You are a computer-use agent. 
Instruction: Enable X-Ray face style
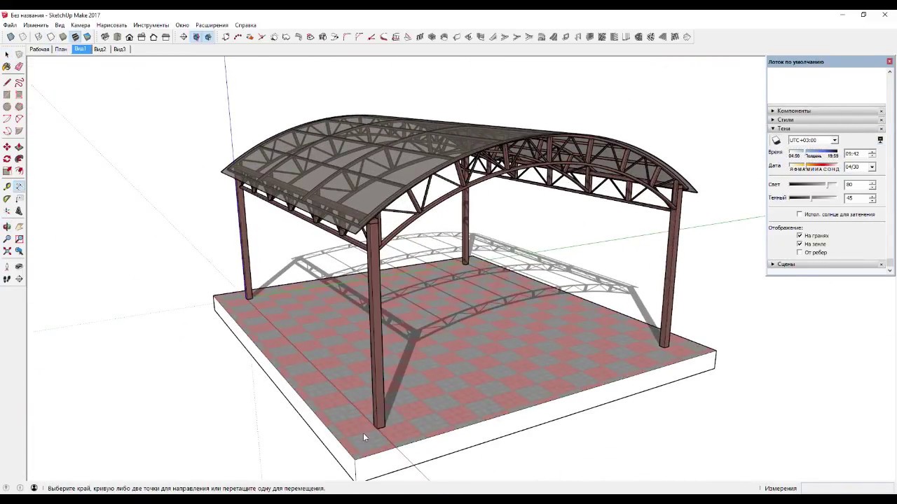click(x=11, y=36)
